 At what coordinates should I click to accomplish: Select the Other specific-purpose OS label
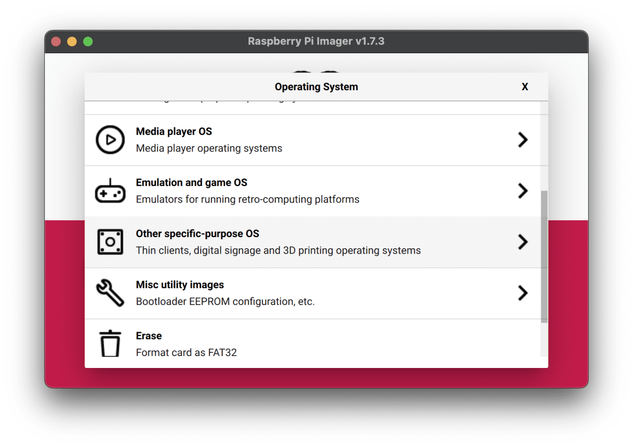point(197,234)
